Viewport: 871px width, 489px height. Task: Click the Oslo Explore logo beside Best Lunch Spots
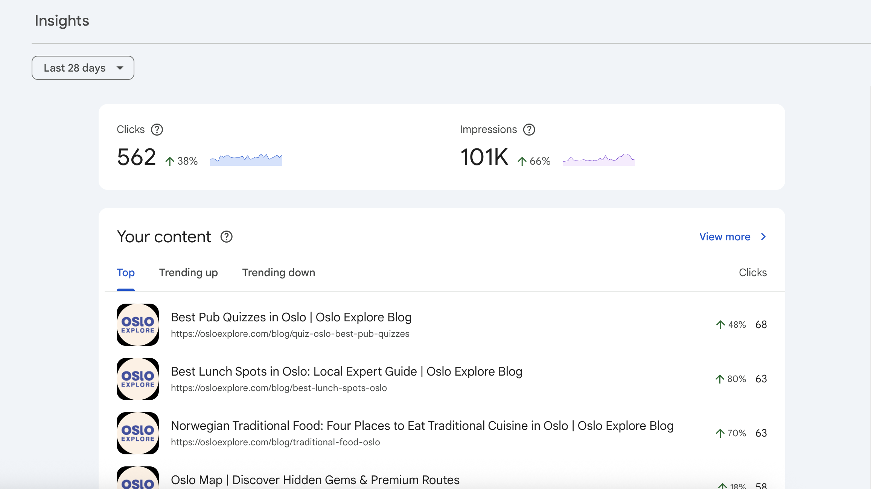point(138,379)
